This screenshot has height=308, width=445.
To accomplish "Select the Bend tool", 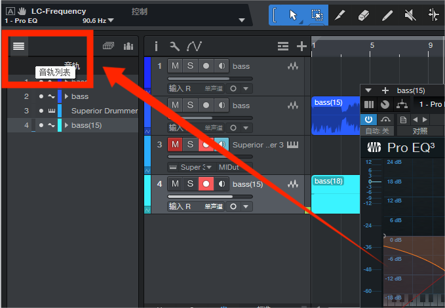I will point(434,15).
